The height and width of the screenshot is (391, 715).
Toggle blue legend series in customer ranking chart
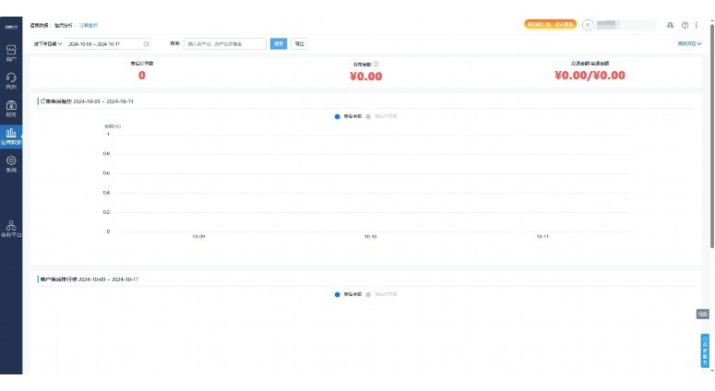point(348,294)
